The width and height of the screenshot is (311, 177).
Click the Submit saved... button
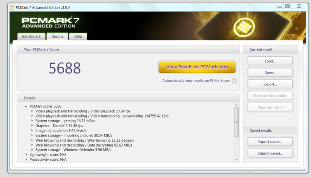[270, 153]
